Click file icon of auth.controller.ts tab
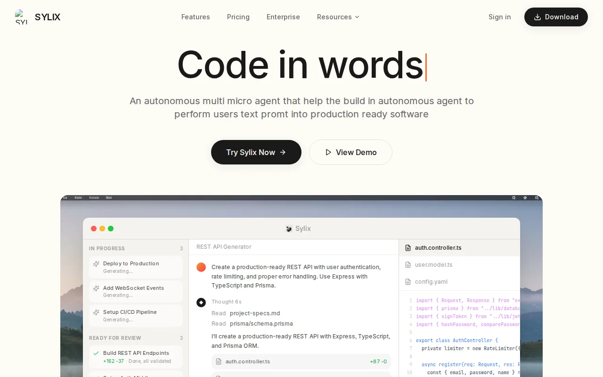603x377 pixels. point(408,248)
